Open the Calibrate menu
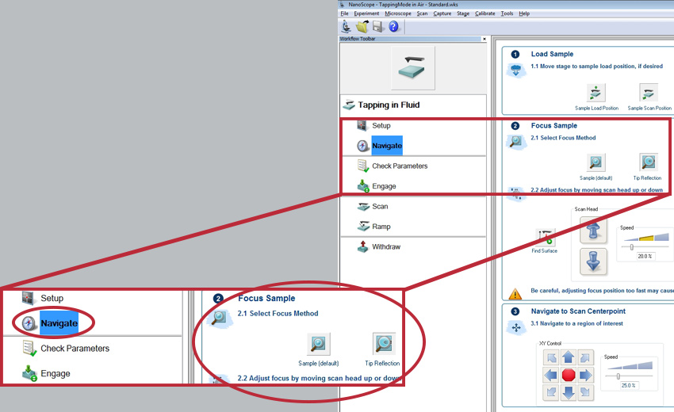The image size is (674, 412). pyautogui.click(x=484, y=13)
